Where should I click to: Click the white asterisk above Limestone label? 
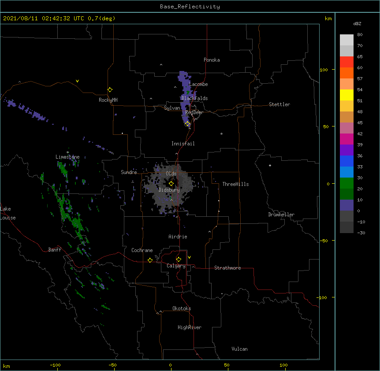pyautogui.click(x=67, y=152)
